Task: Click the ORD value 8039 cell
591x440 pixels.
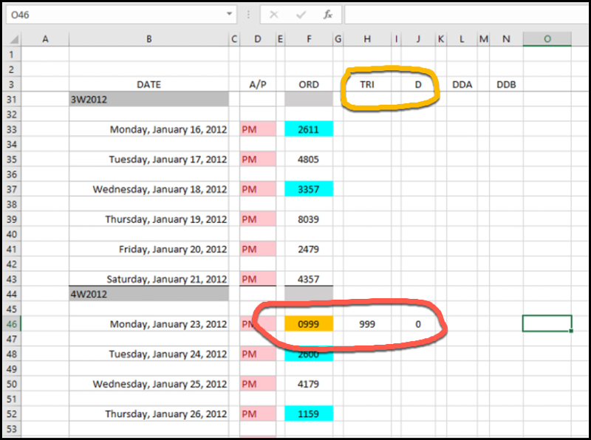Action: coord(309,219)
